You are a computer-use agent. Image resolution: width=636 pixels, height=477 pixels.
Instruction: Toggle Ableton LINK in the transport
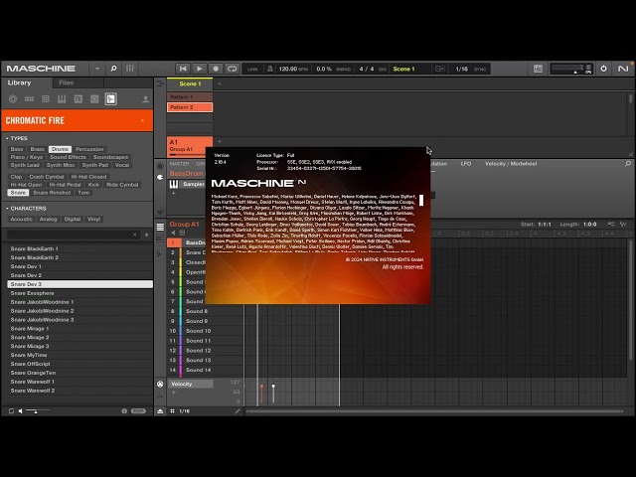[252, 70]
